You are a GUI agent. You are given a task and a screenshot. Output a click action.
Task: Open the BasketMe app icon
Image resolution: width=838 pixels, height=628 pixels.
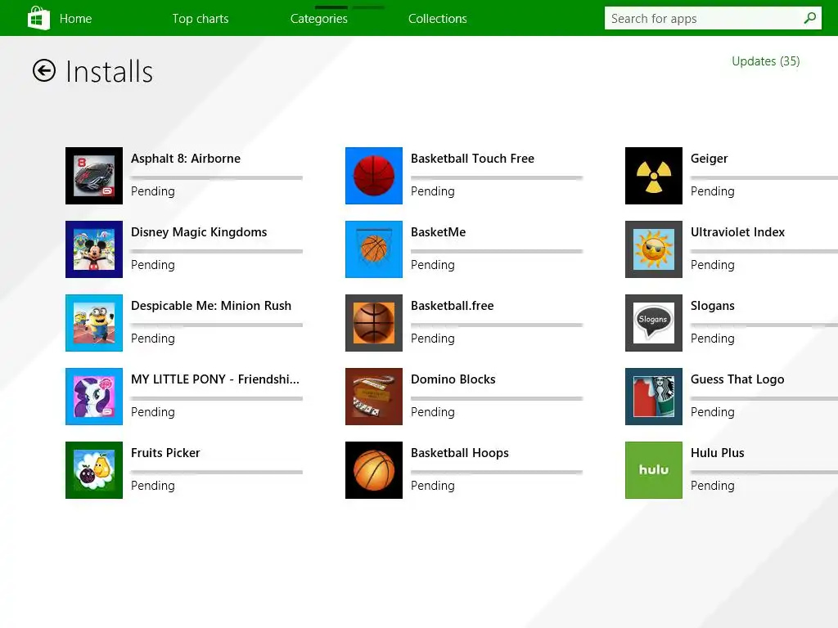point(373,249)
